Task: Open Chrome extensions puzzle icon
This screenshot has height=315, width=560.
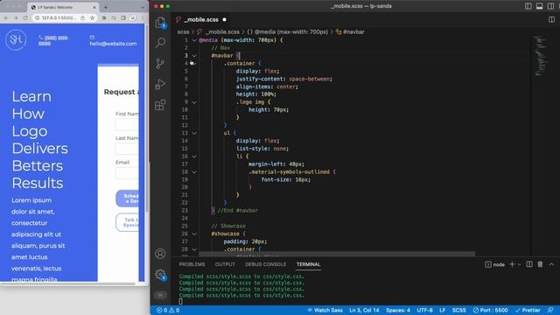Action: (104, 17)
